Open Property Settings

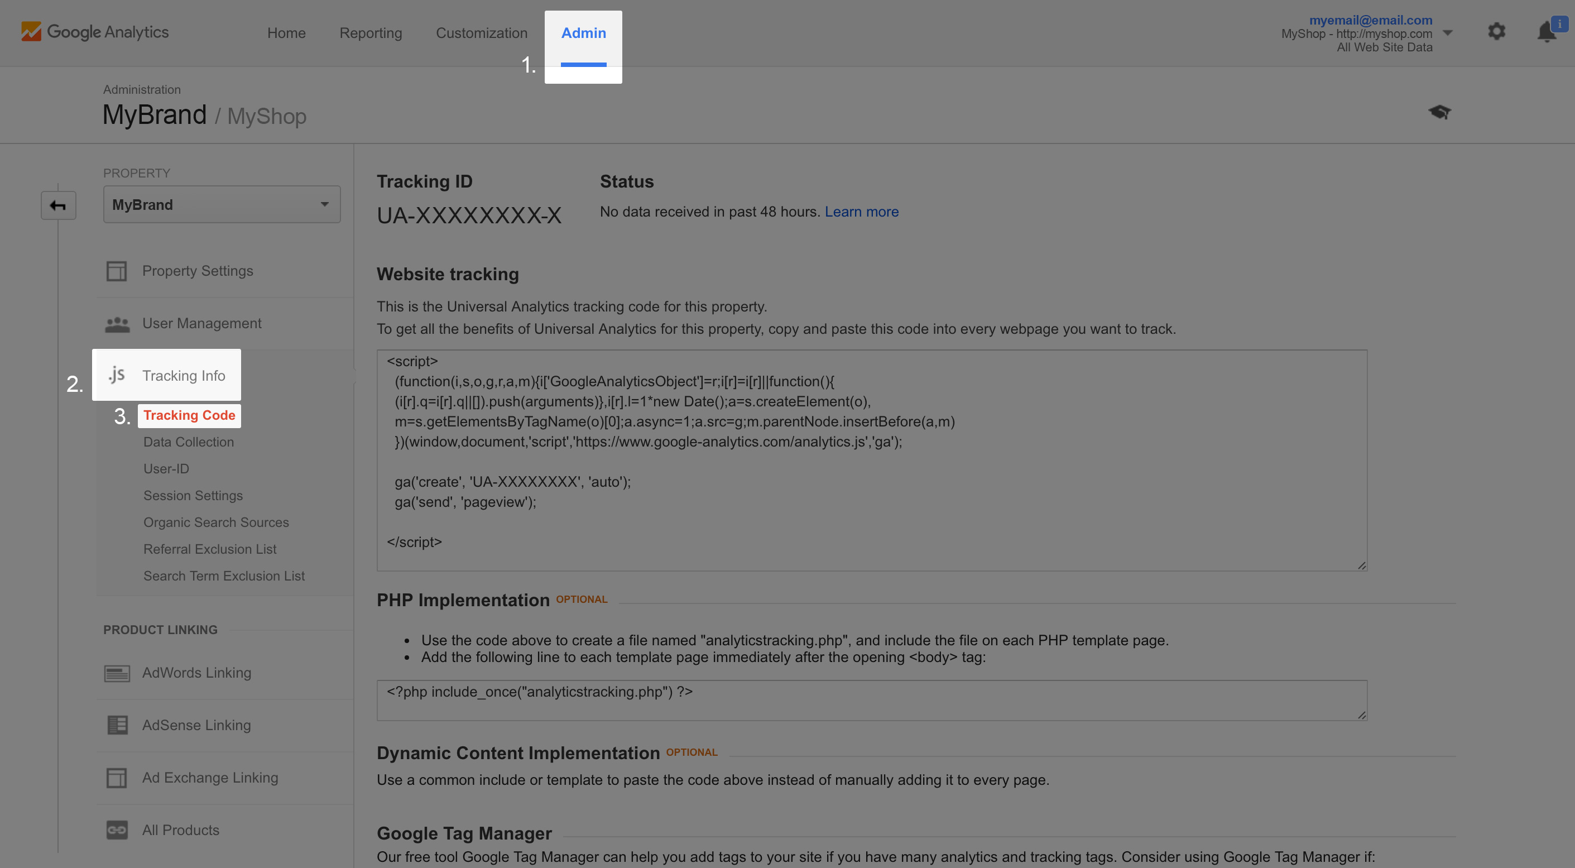tap(198, 271)
